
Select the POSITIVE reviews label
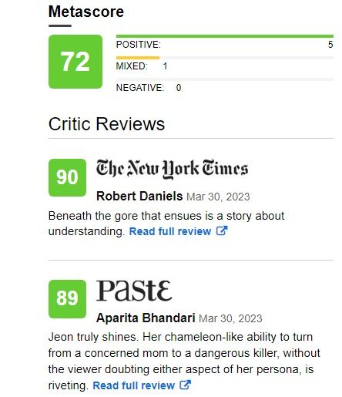(139, 45)
